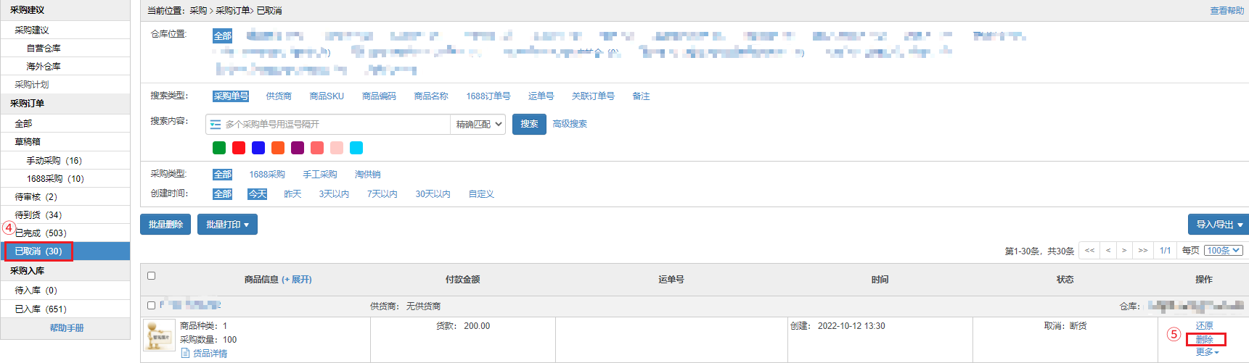
Task: Select search type 采购单号
Action: pyautogui.click(x=231, y=96)
